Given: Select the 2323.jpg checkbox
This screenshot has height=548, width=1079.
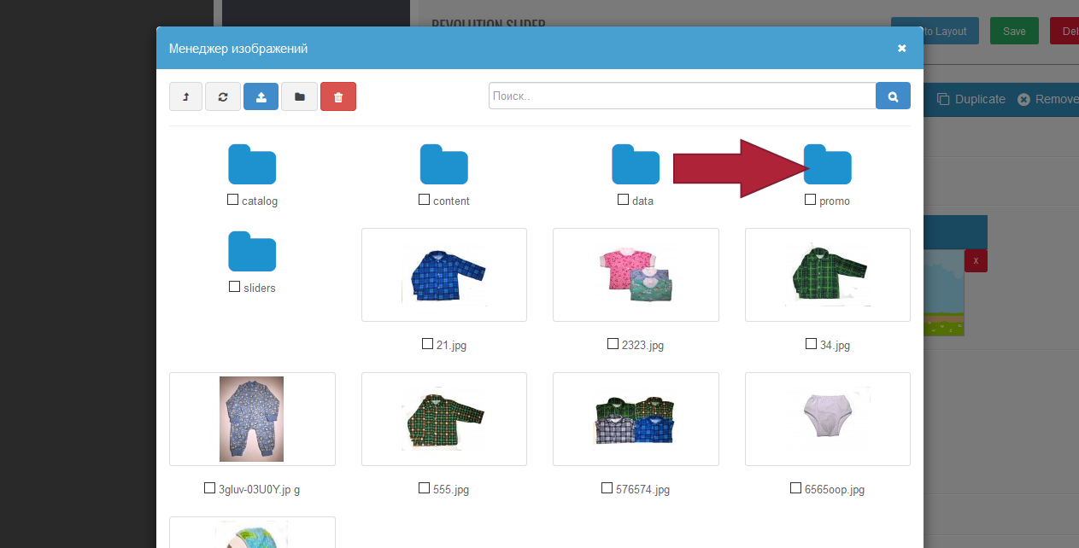Looking at the screenshot, I should pyautogui.click(x=613, y=344).
